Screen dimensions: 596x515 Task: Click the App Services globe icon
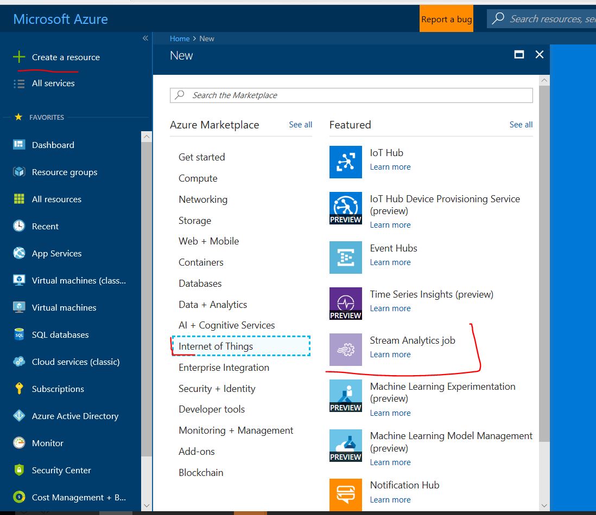[x=19, y=253]
